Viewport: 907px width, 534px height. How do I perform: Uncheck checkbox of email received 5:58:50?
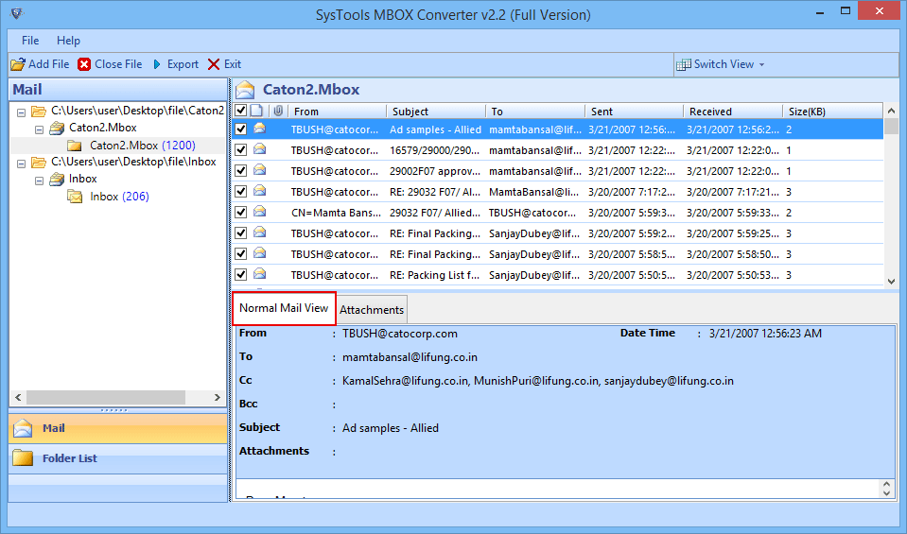click(x=240, y=253)
